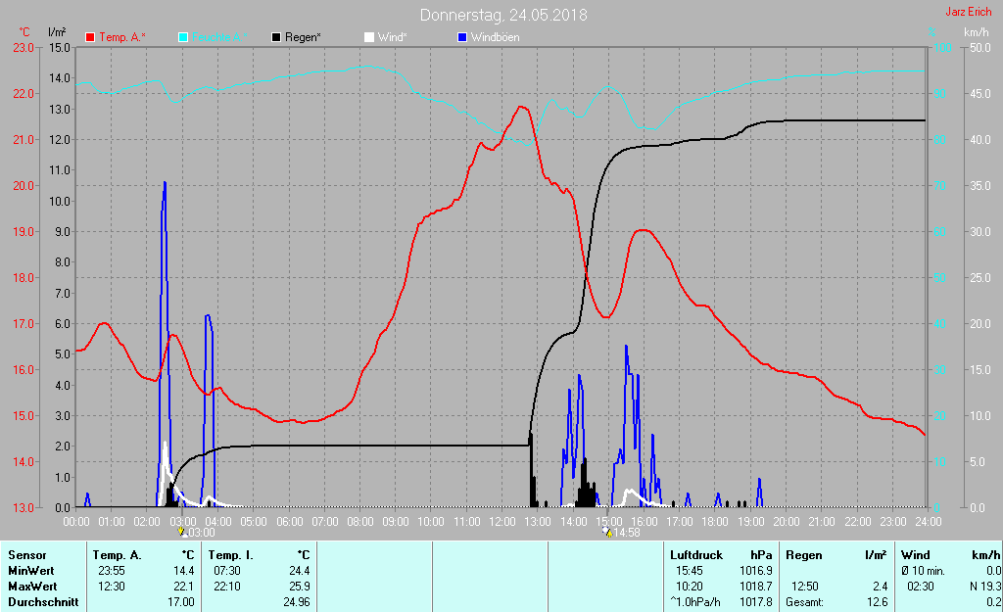
Task: Click the red Temp. A. legend swatch
Action: click(x=91, y=37)
